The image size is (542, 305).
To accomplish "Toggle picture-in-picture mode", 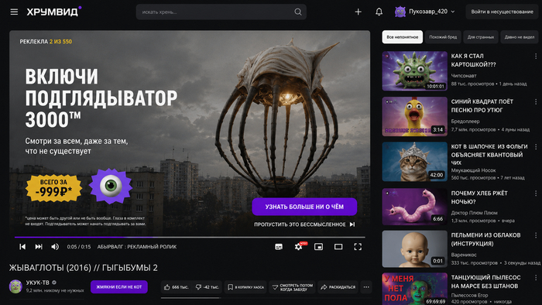I will 318,247.
